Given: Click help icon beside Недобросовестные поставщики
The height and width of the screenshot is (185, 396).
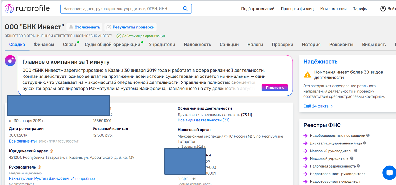Looking at the screenshot, I should (x=368, y=135).
